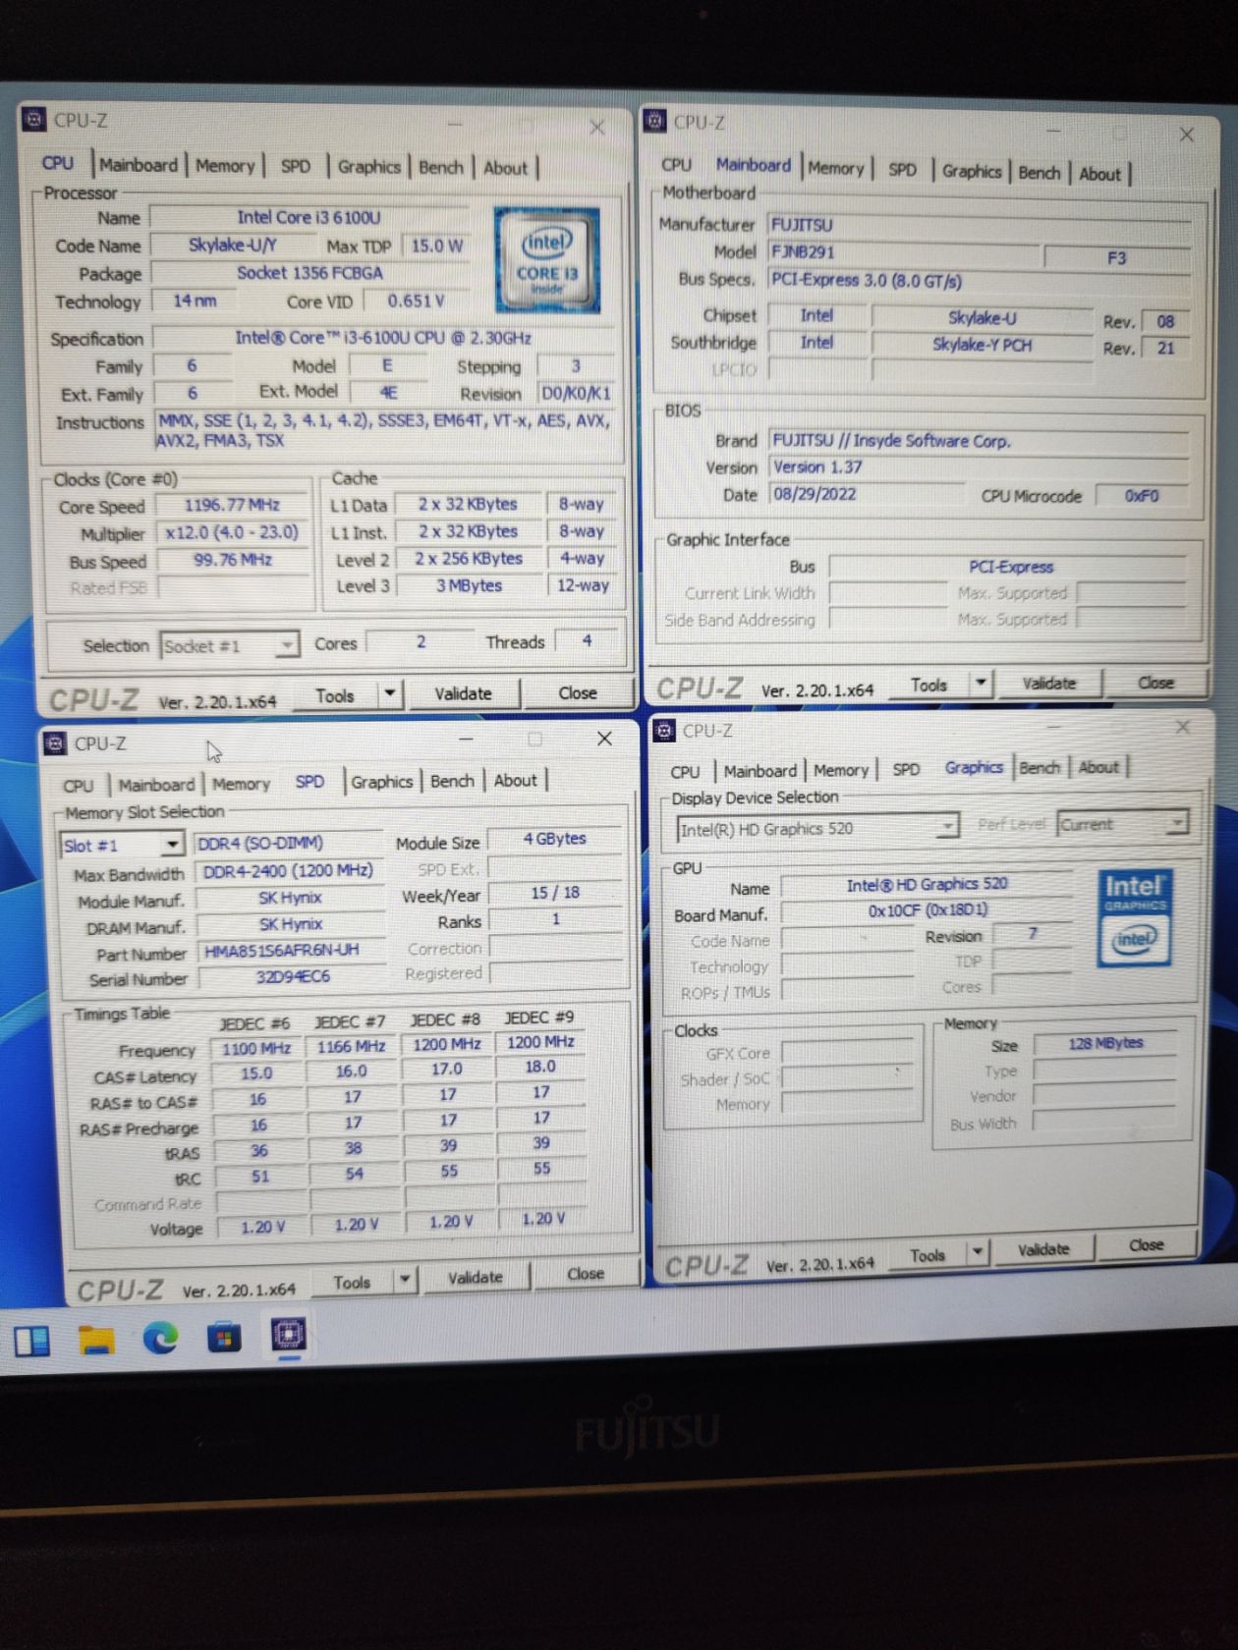The width and height of the screenshot is (1238, 1650).
Task: Click CPU-Z title icon in Graphics window
Action: pyautogui.click(x=665, y=731)
